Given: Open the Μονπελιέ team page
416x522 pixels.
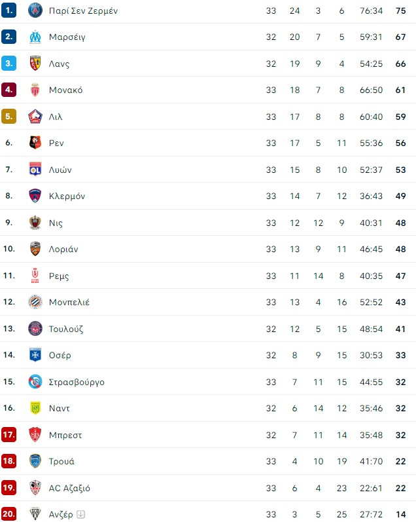Looking at the screenshot, I should (x=69, y=302).
